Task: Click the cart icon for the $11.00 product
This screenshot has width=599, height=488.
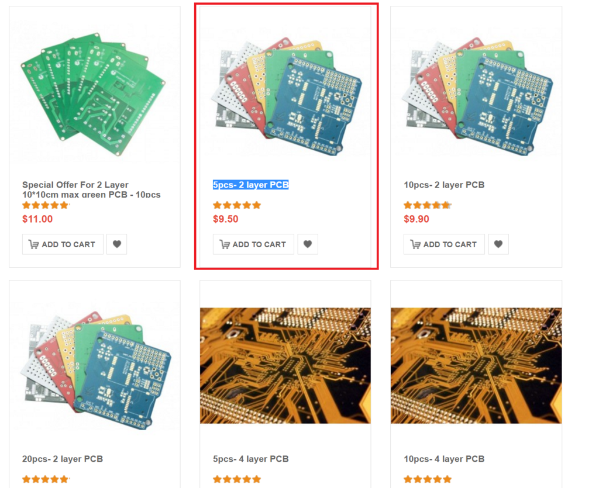Action: [x=33, y=244]
